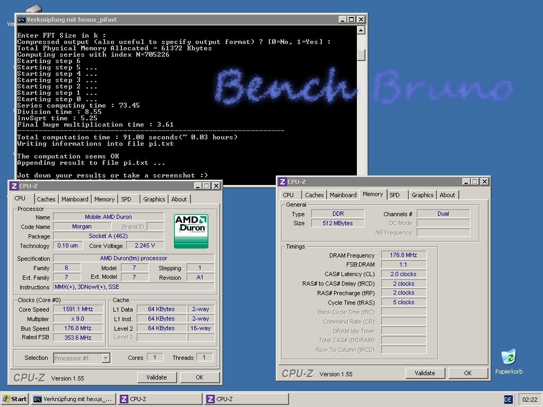The width and height of the screenshot is (543, 407).
Task: Click the '1:1' FSB:DRAM ratio value
Action: [404, 264]
